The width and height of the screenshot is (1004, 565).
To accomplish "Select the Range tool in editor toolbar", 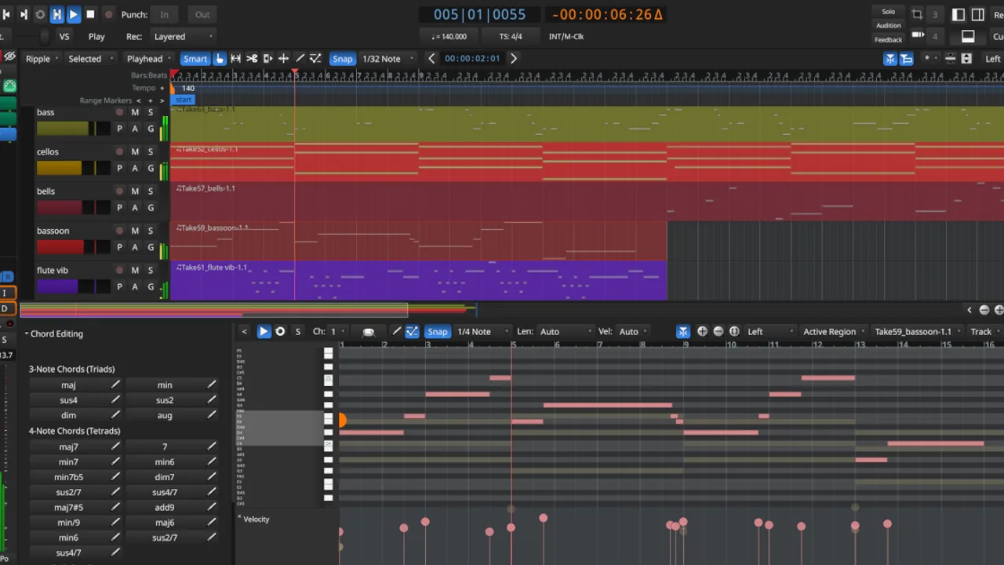I will [x=235, y=58].
